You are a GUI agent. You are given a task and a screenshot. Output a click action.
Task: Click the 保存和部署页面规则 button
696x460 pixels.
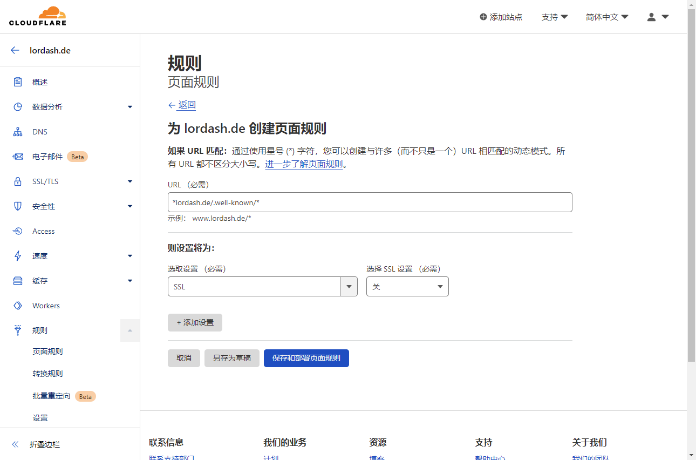pos(306,358)
